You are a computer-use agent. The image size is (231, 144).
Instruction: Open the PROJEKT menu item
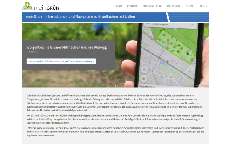132,6
